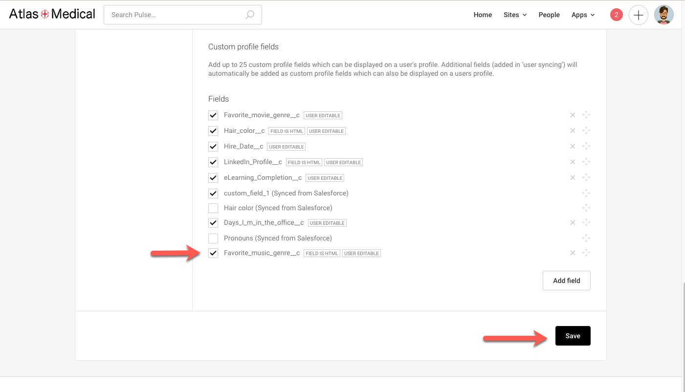The height and width of the screenshot is (392, 685).
Task: Enable the Pronouns synced field checkbox
Action: point(213,239)
